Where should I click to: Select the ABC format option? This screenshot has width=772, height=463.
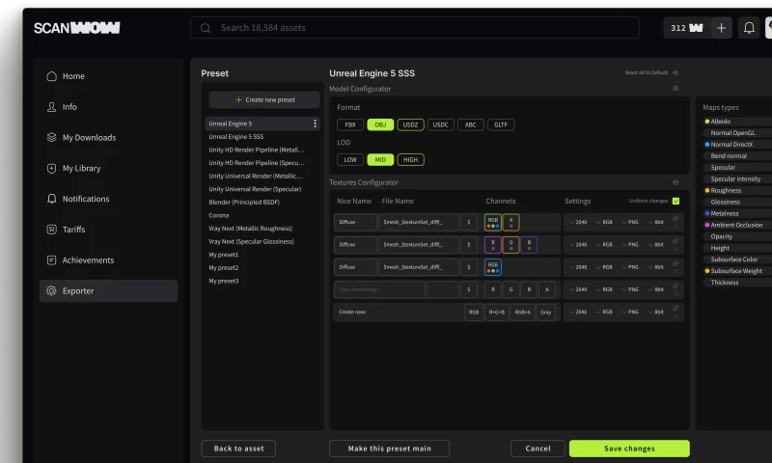coord(471,125)
